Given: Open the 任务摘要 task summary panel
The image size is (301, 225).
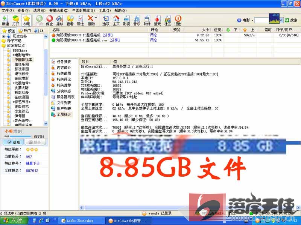Looking at the screenshot, I should pyautogui.click(x=61, y=61).
